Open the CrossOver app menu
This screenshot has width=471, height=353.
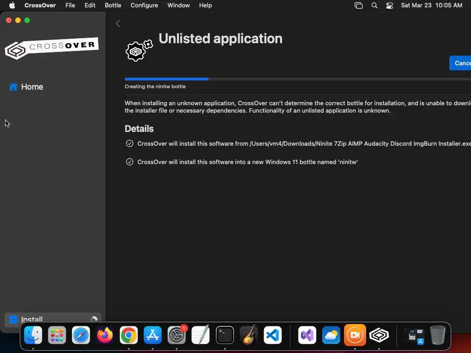(40, 5)
